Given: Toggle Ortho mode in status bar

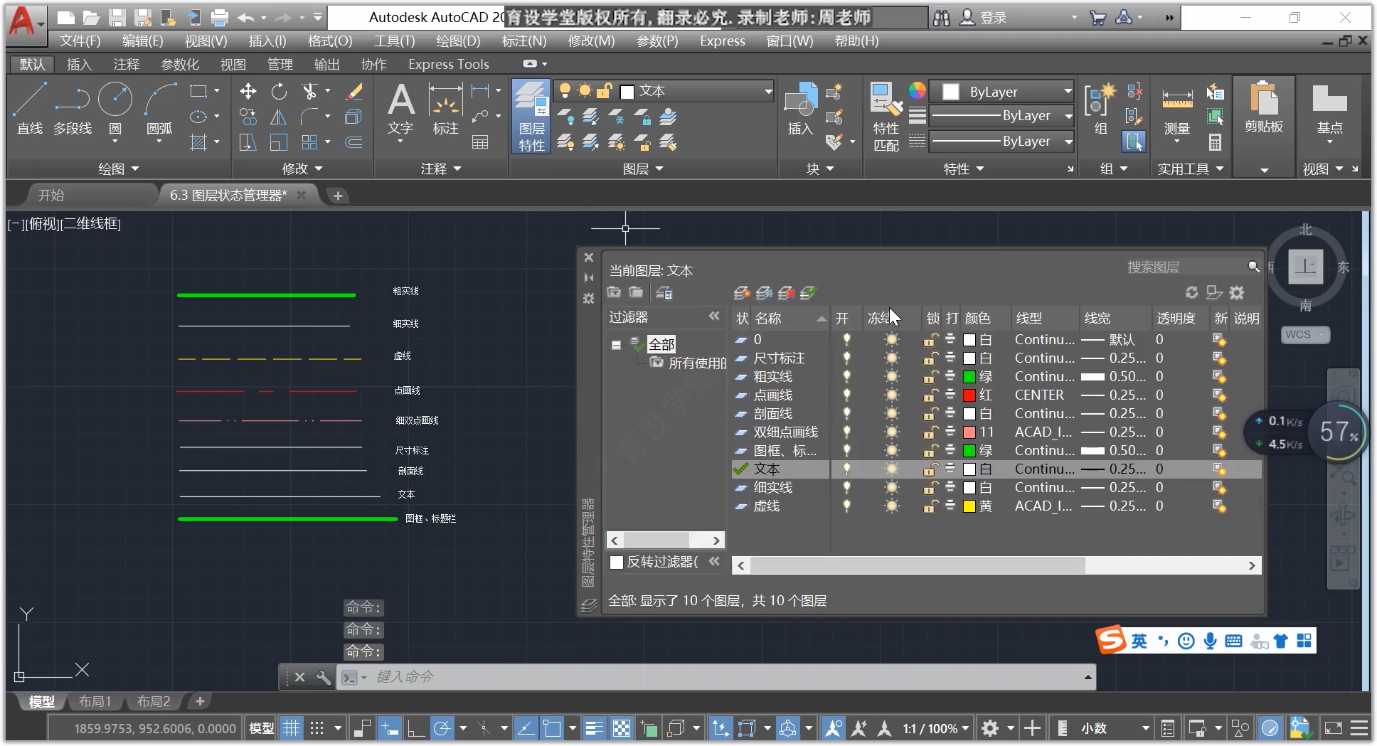Looking at the screenshot, I should (x=416, y=728).
